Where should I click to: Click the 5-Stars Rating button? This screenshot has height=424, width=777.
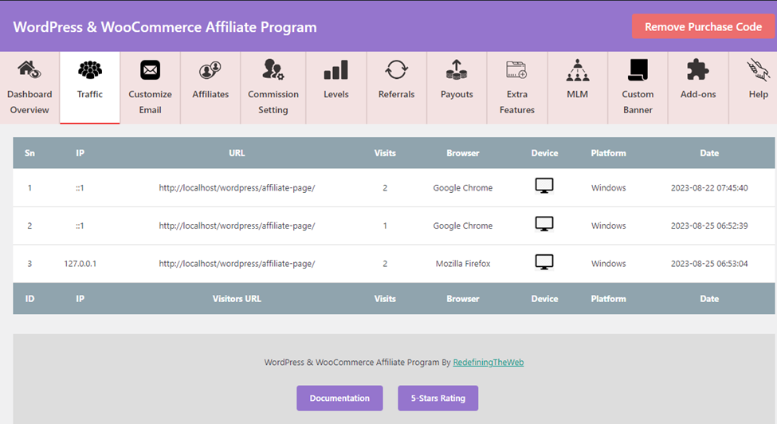pos(438,398)
